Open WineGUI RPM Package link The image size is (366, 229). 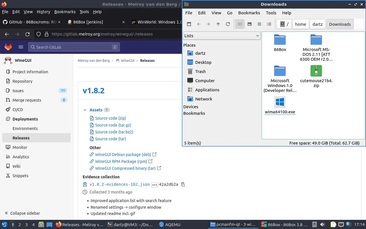pos(121,161)
